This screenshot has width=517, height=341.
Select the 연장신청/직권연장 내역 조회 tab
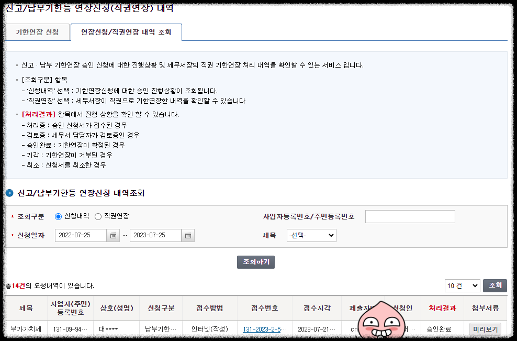click(x=125, y=32)
